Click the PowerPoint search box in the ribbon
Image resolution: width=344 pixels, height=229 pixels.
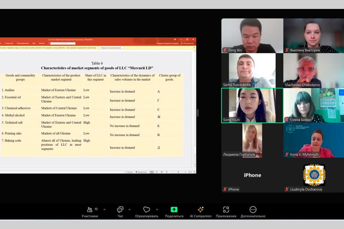coord(63,44)
